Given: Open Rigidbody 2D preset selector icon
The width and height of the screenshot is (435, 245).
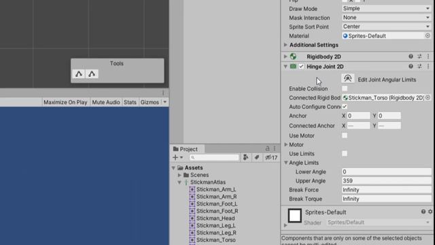Looking at the screenshot, I should click(419, 56).
